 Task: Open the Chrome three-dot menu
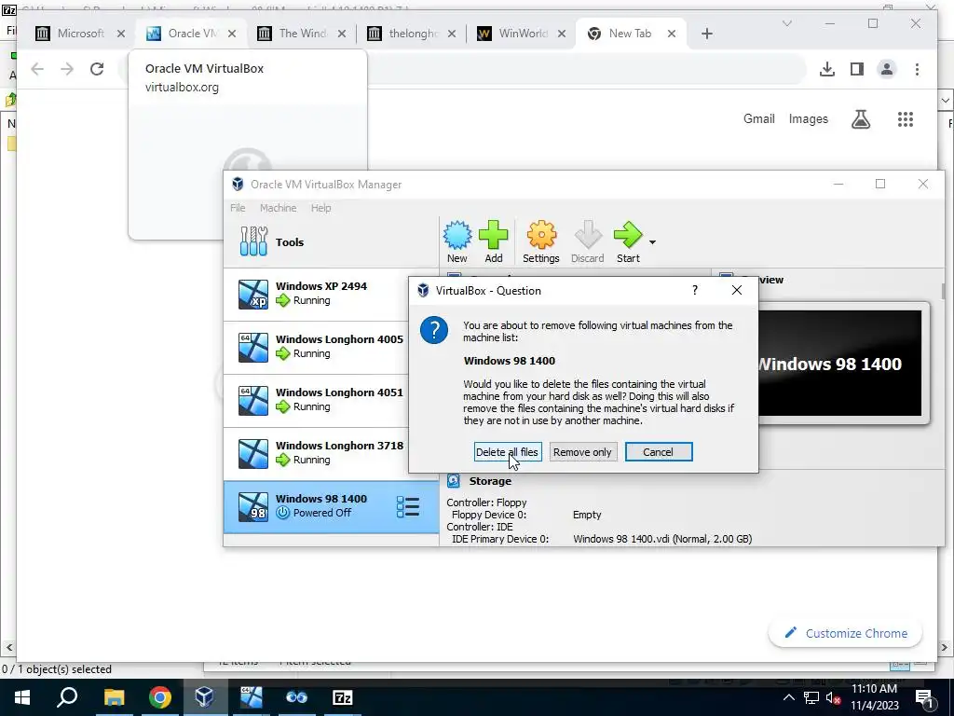click(917, 69)
